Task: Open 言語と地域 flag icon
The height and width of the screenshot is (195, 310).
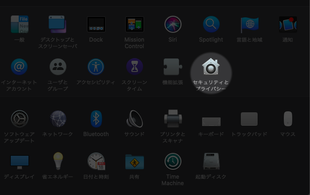Action: (250, 25)
